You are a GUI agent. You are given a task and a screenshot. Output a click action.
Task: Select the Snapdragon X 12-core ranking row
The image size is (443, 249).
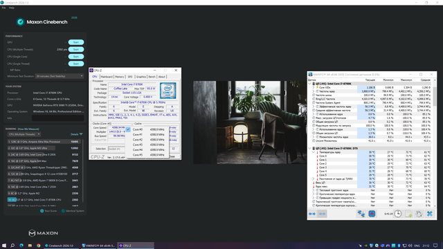(44, 174)
